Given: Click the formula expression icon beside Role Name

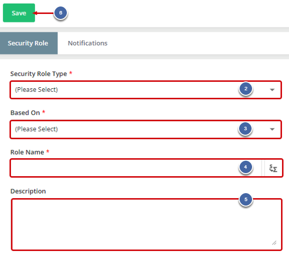Looking at the screenshot, I should 273,168.
